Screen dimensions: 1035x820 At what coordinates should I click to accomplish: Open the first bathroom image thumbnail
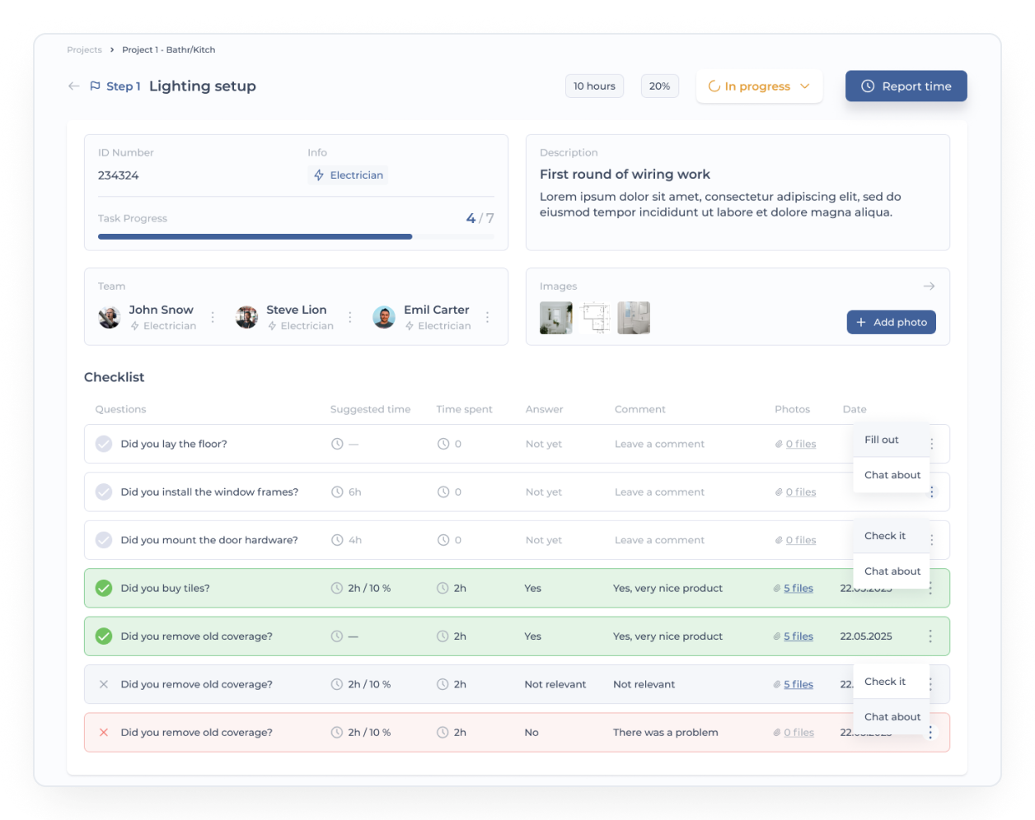(x=556, y=318)
